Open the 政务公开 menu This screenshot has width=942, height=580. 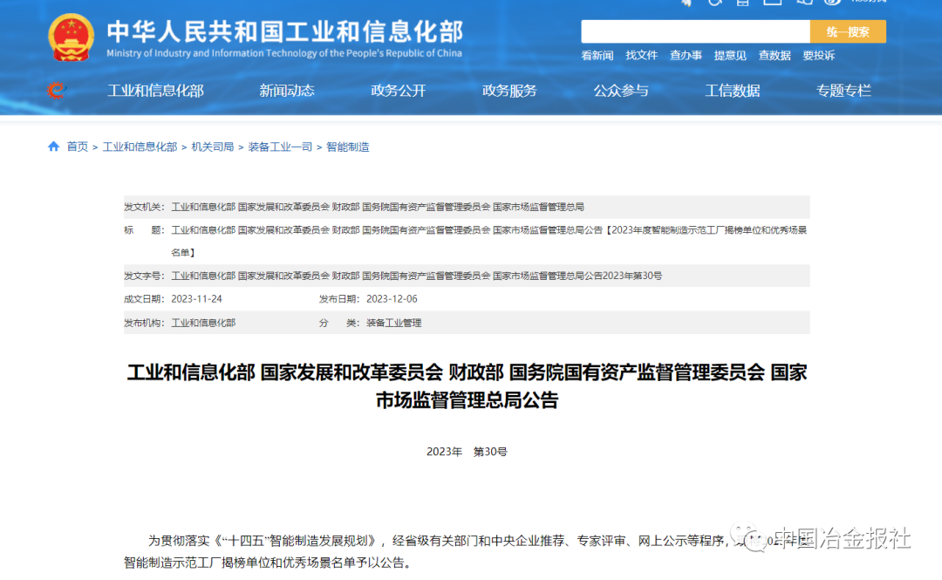pyautogui.click(x=397, y=91)
